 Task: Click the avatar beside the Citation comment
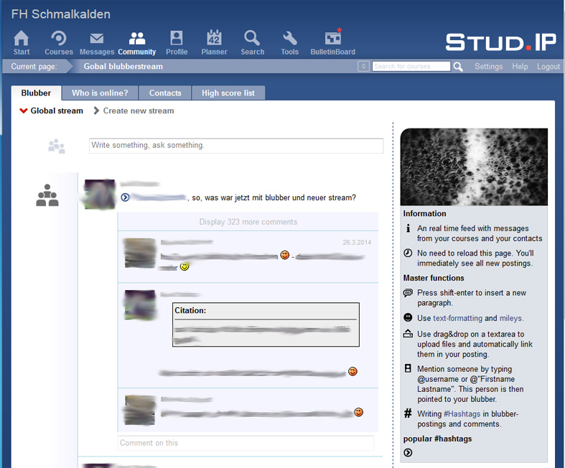[x=140, y=305]
